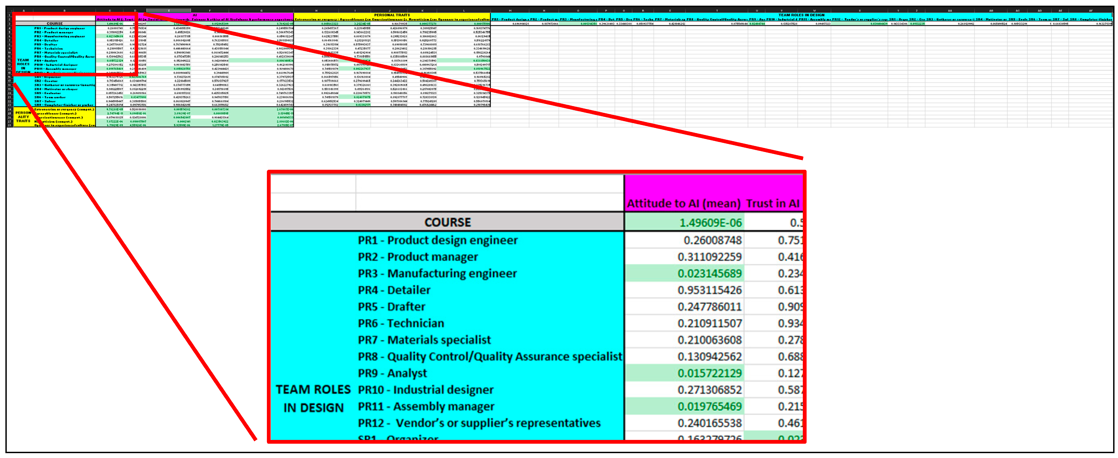
Task: Select the cyan 'TEAM ROLES IN DESIGN' top header
Action: tap(801, 15)
